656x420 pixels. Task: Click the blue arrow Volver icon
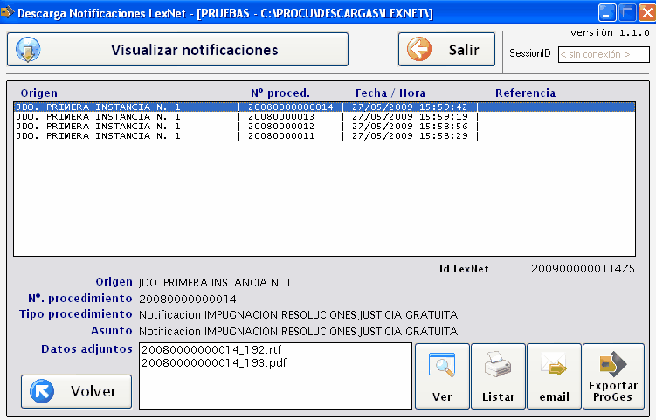coord(42,391)
